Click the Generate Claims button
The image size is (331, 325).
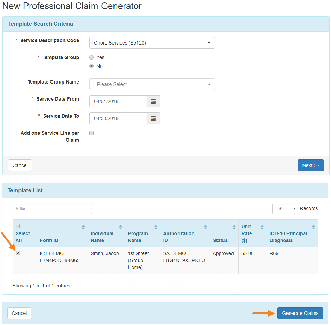[300, 313]
